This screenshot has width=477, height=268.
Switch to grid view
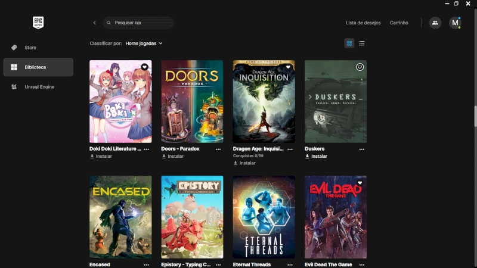point(349,43)
